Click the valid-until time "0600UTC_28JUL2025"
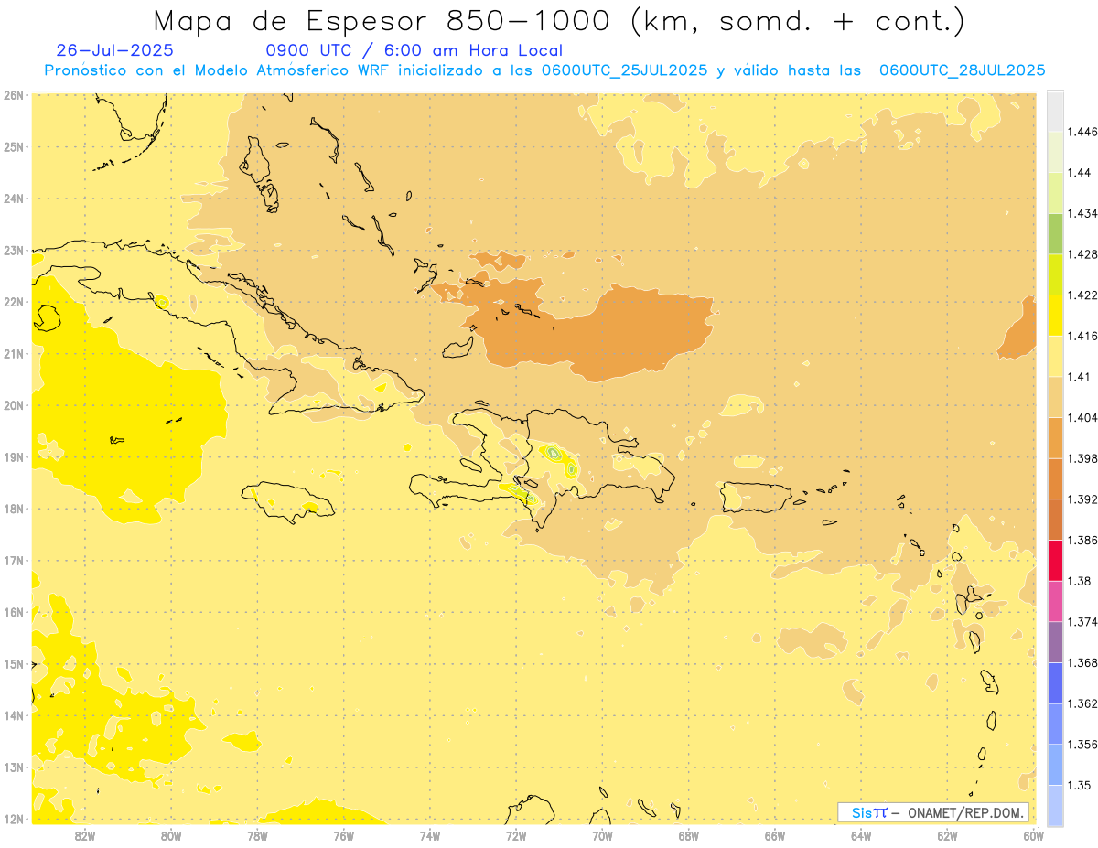This screenshot has height=848, width=1098. point(962,70)
